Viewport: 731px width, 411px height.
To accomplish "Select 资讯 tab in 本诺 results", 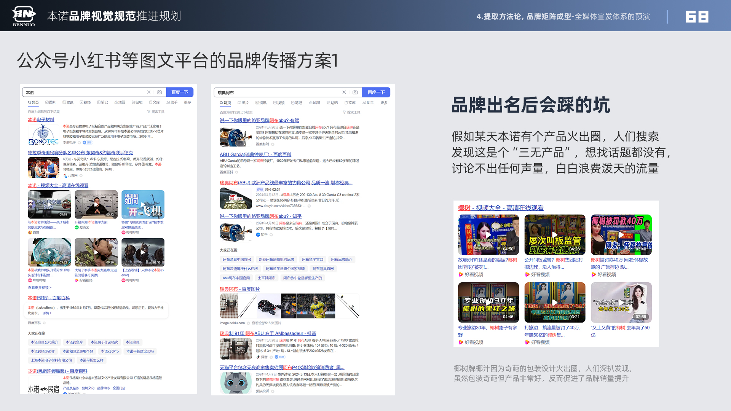I will point(68,102).
